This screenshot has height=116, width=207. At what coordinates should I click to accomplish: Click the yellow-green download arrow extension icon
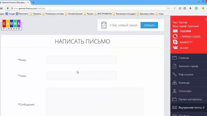(203, 8)
